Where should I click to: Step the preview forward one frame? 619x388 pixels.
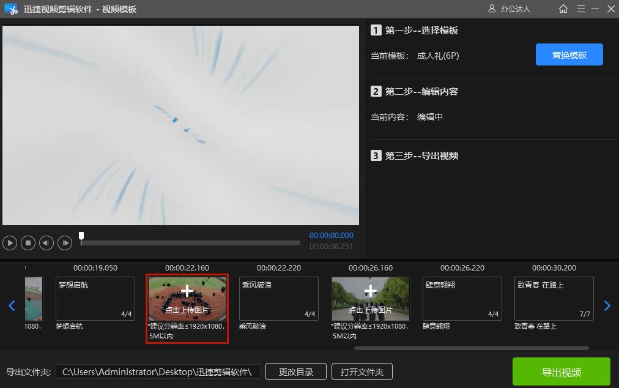(x=65, y=243)
